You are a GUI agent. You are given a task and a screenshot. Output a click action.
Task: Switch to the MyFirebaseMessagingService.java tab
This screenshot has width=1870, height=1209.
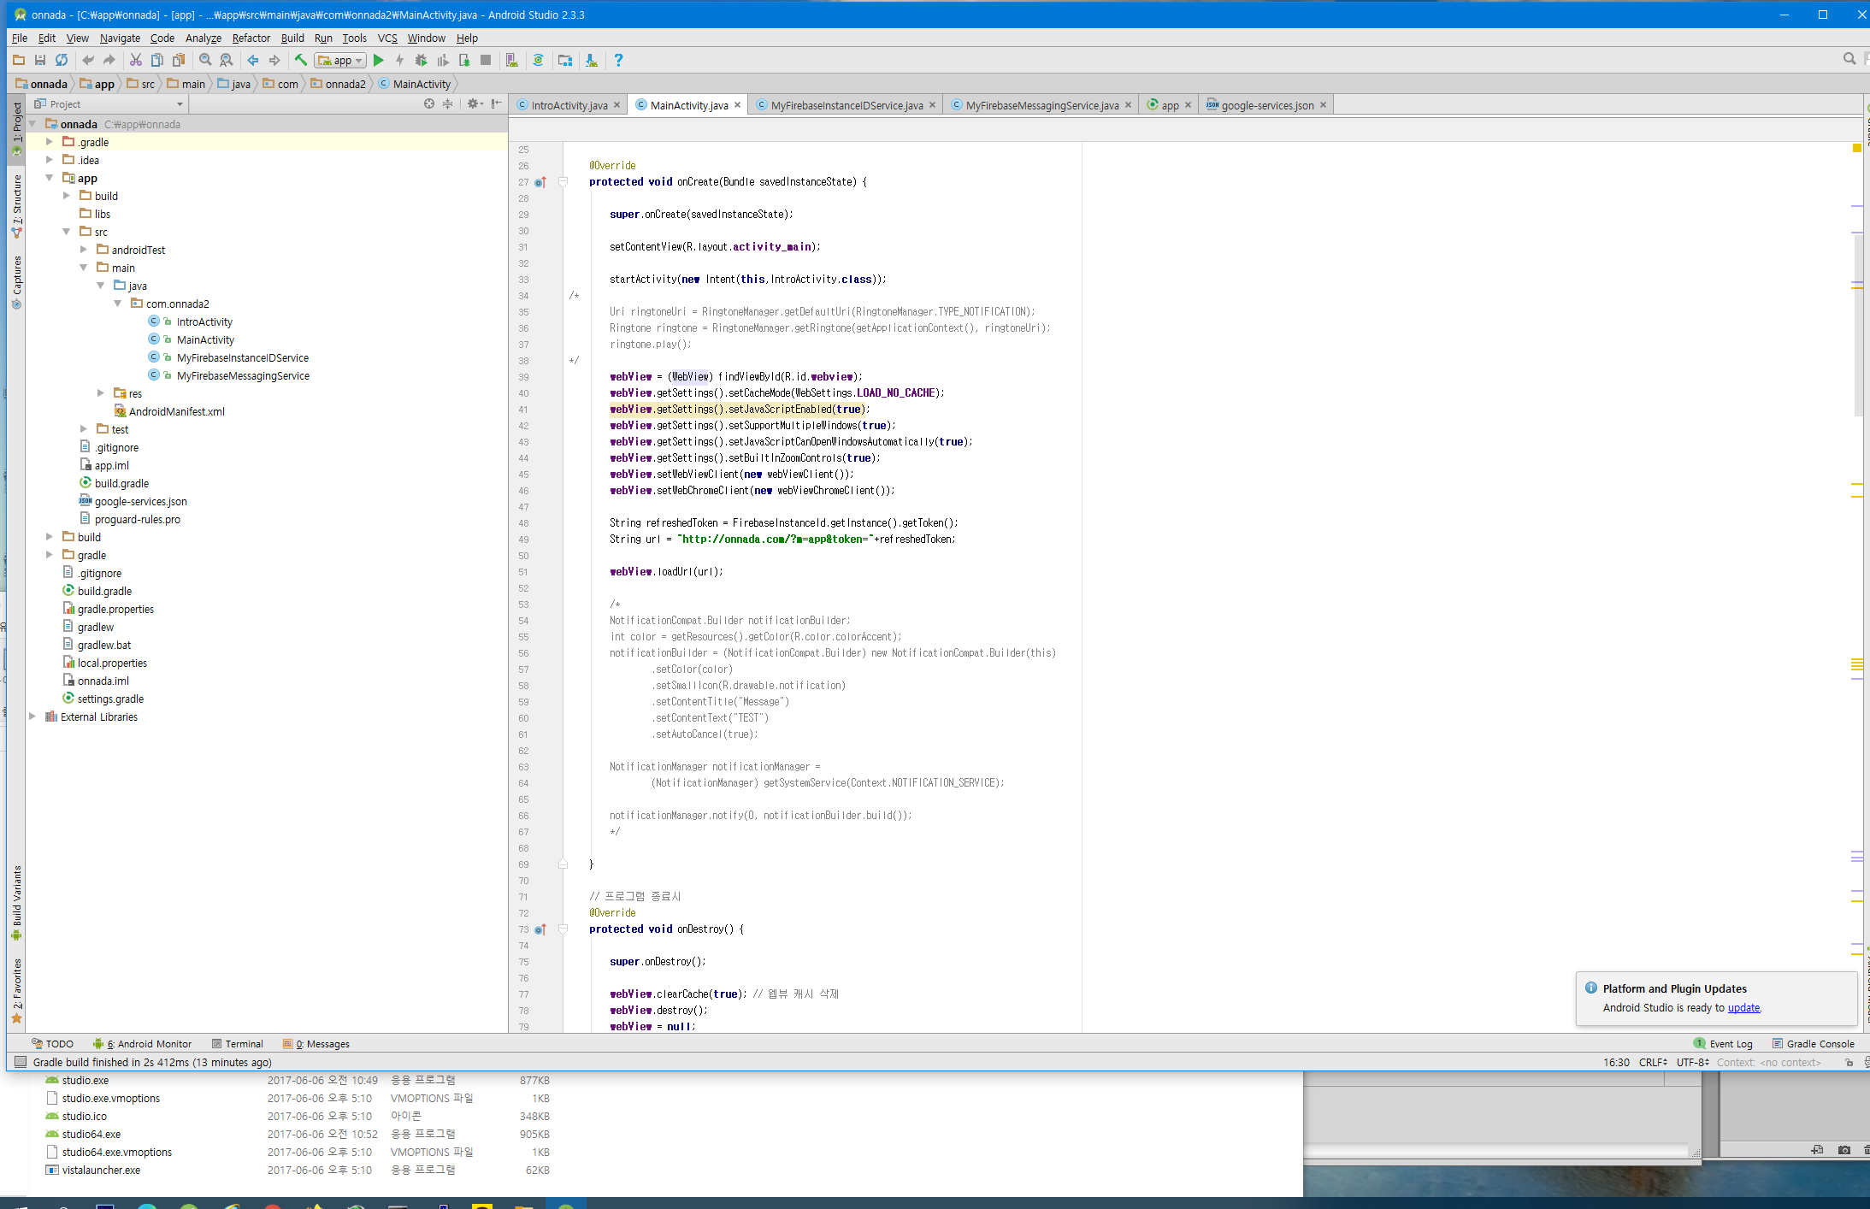coord(1041,105)
